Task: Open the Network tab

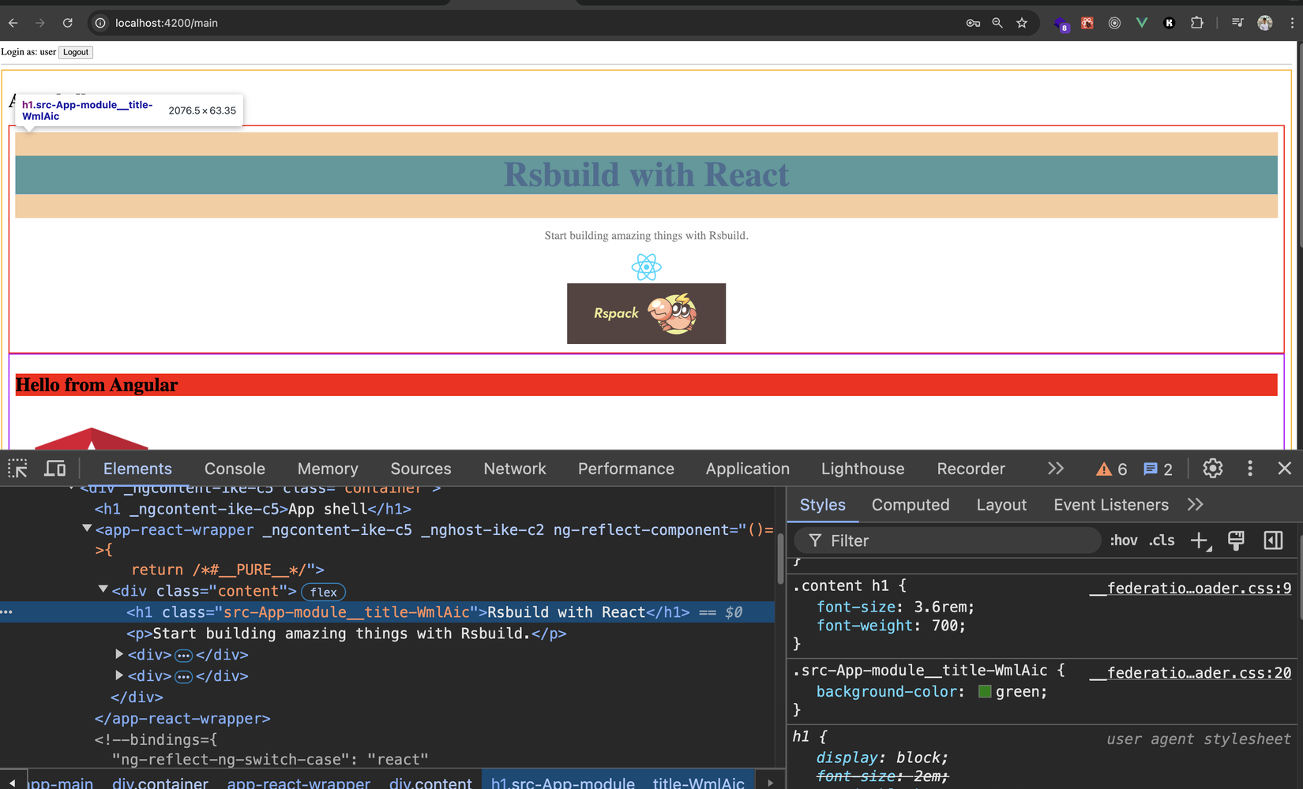Action: [x=515, y=469]
